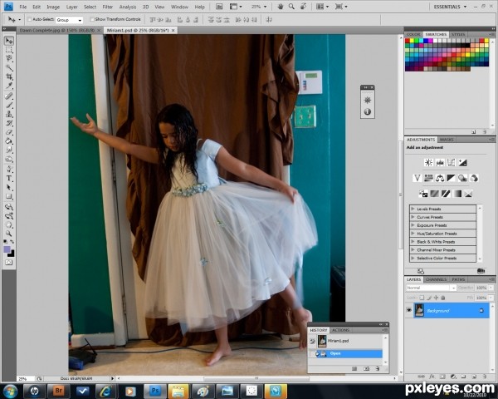
Task: Open the Normal blend mode dropdown
Action: coord(431,288)
